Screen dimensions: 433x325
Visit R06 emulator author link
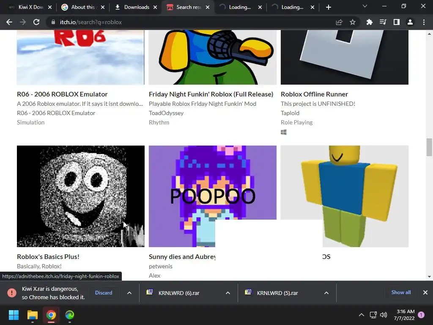(56, 113)
